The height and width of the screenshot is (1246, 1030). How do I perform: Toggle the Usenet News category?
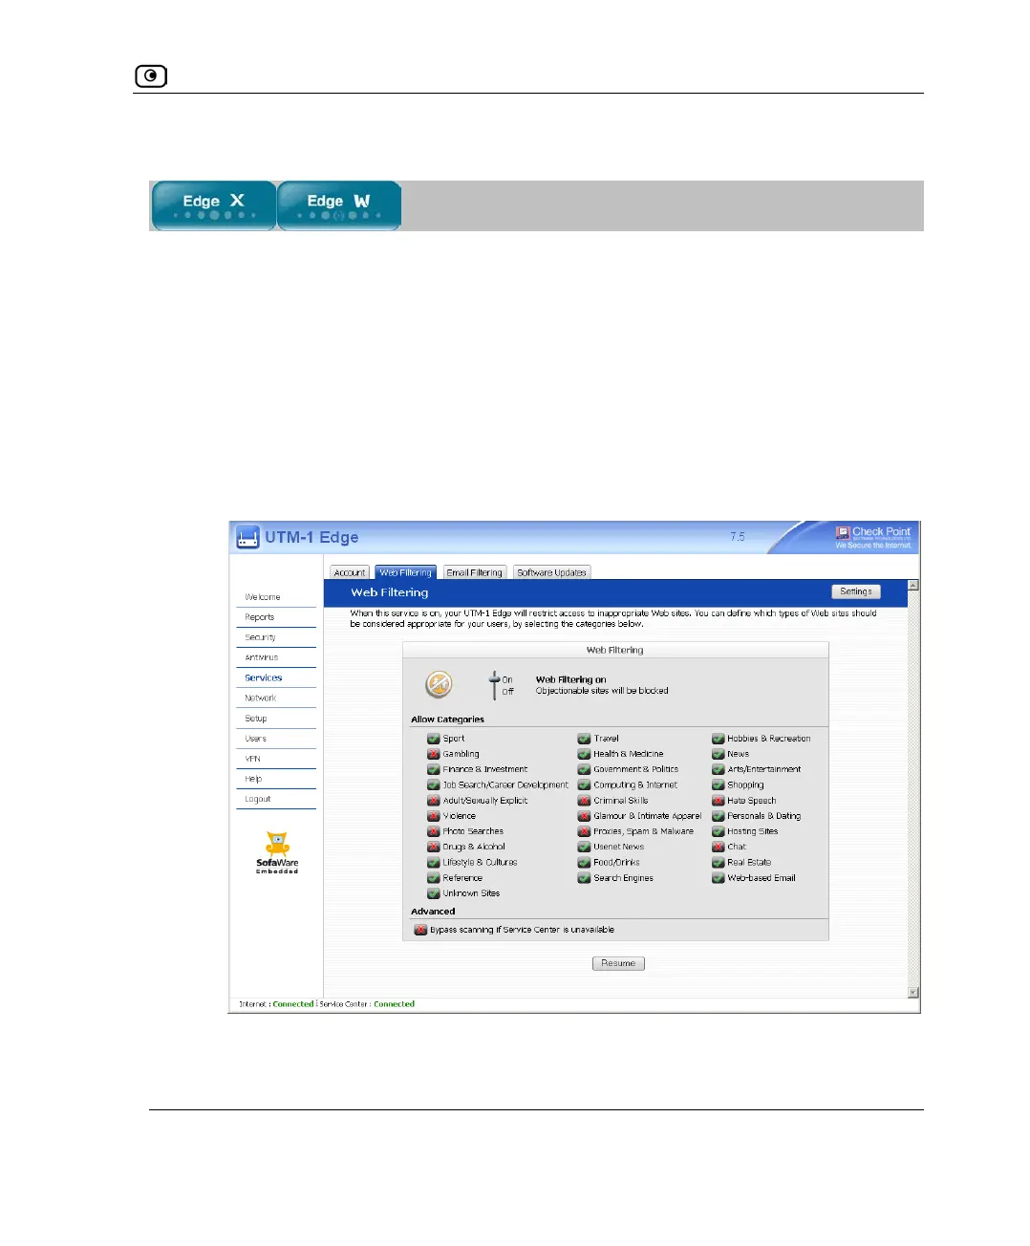coord(584,847)
